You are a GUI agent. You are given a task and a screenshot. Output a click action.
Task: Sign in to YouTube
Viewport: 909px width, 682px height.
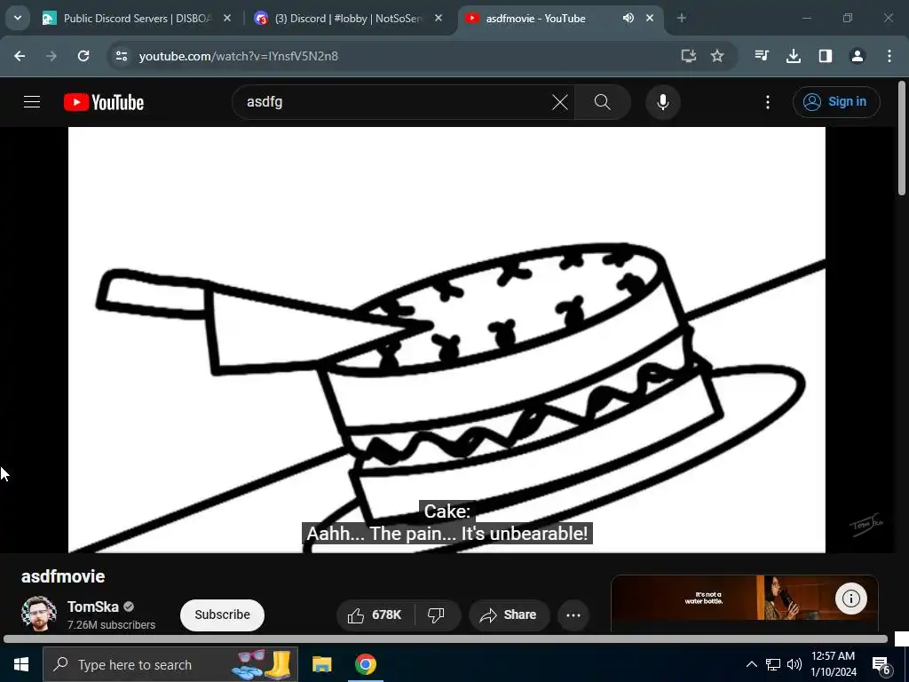[836, 102]
